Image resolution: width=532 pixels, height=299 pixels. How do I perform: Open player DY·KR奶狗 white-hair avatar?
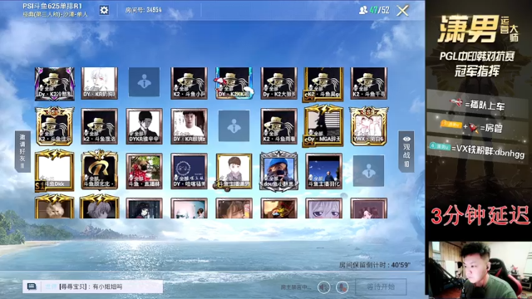pos(100,83)
